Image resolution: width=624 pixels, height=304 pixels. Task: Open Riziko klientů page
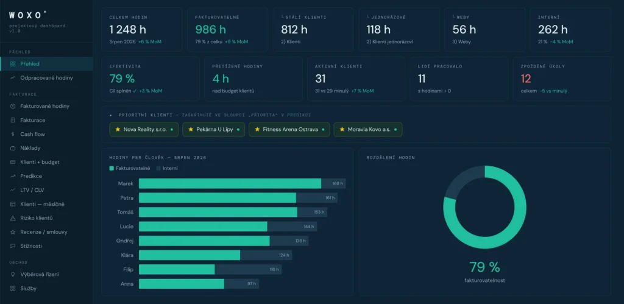pyautogui.click(x=46, y=218)
